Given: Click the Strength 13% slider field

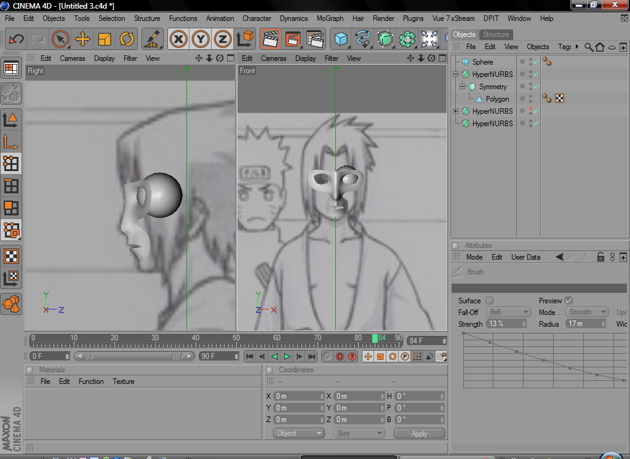Looking at the screenshot, I should 506,324.
